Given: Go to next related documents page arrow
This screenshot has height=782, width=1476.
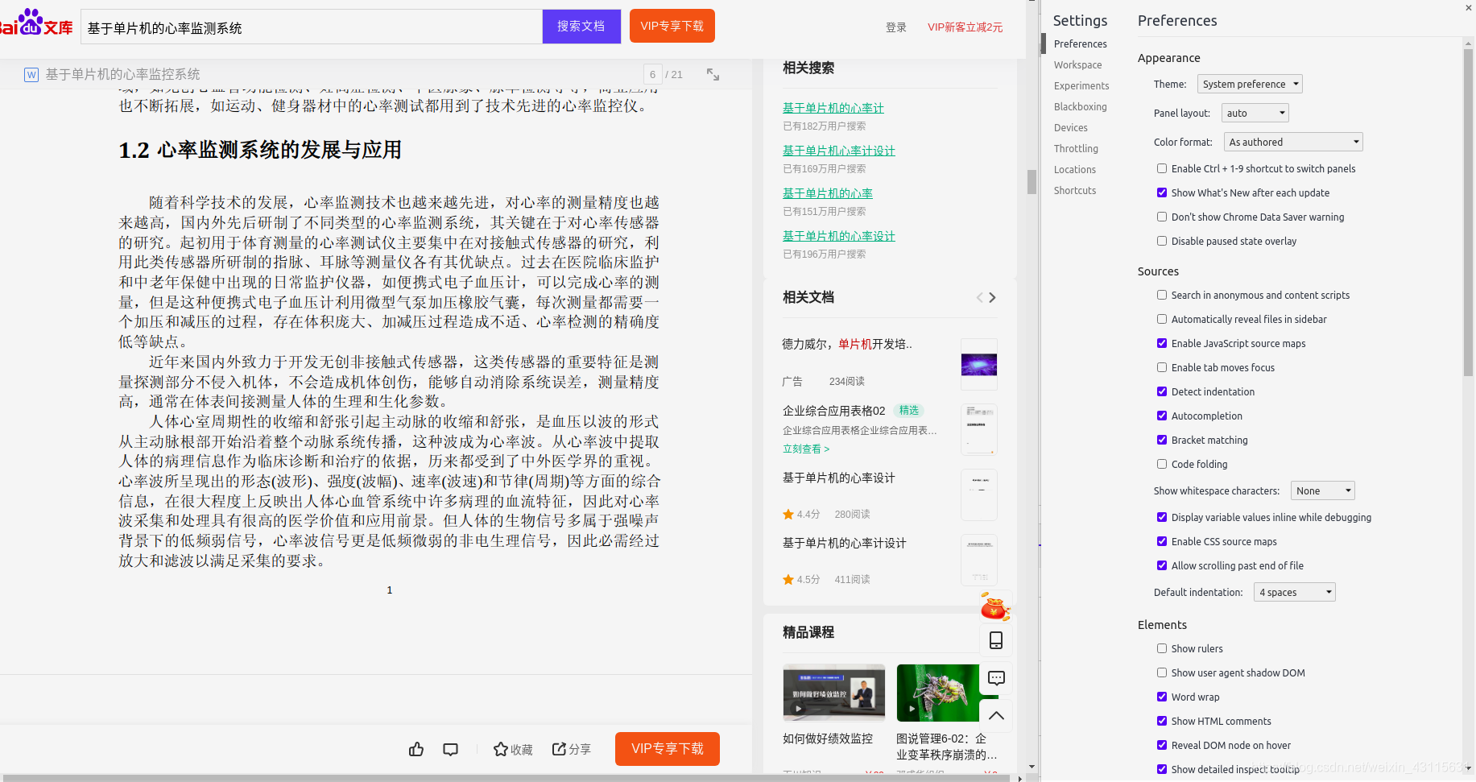Looking at the screenshot, I should point(993,297).
